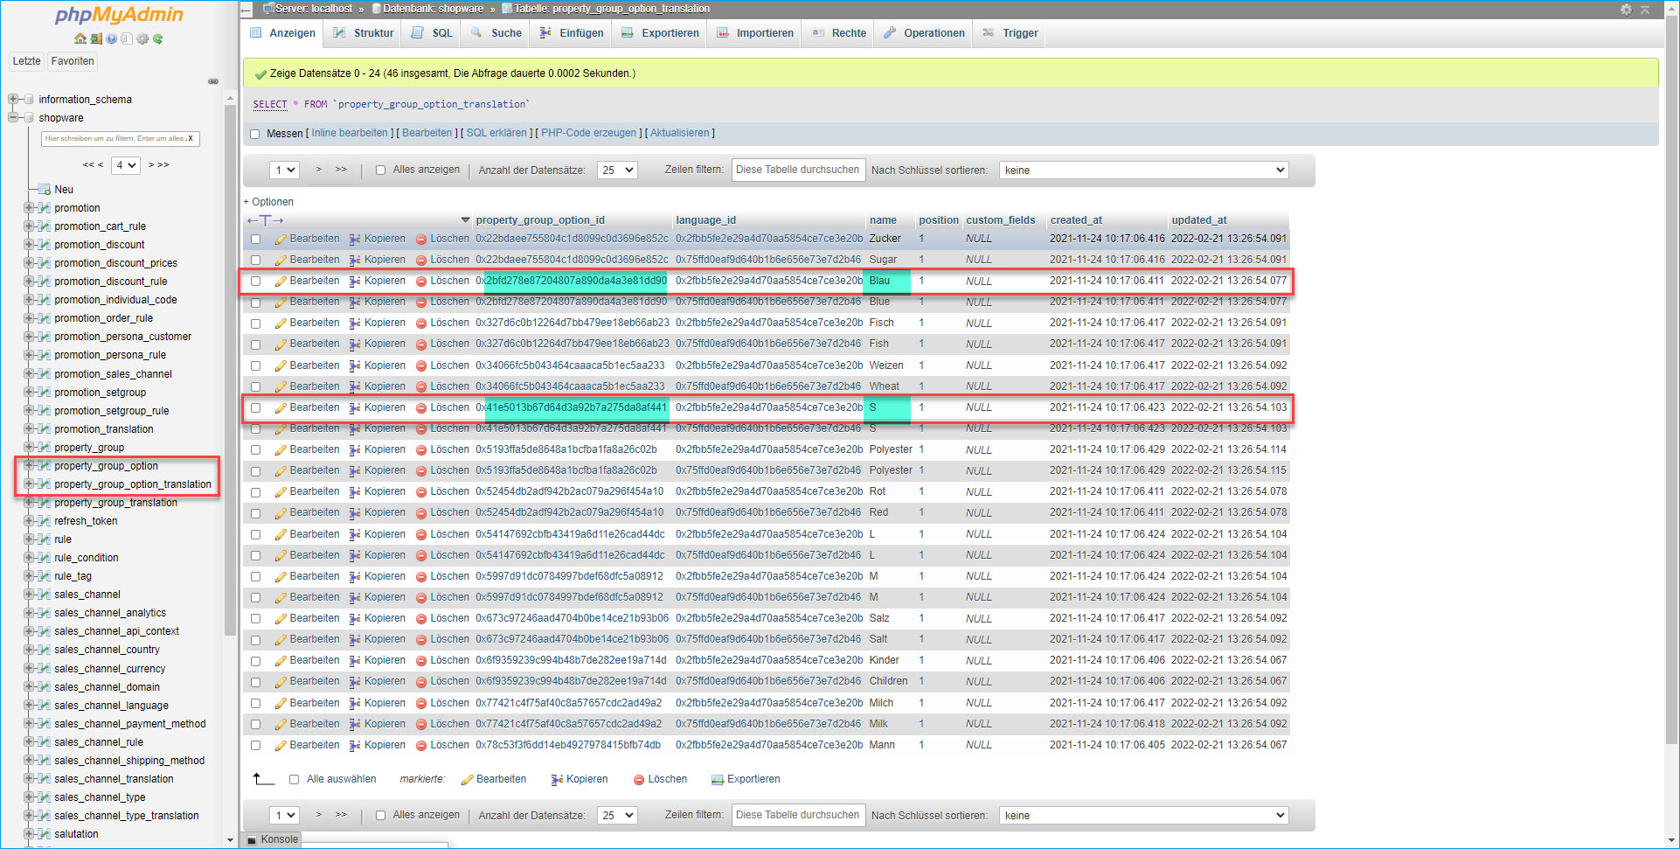Click the bottom Löschen icon for marked rows
Image resolution: width=1680 pixels, height=849 pixels.
pyautogui.click(x=639, y=780)
